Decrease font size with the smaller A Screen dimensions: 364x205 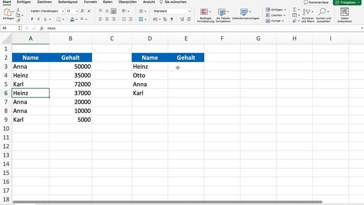tap(89, 11)
